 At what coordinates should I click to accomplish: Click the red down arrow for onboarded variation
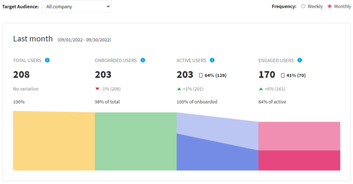tap(97, 89)
